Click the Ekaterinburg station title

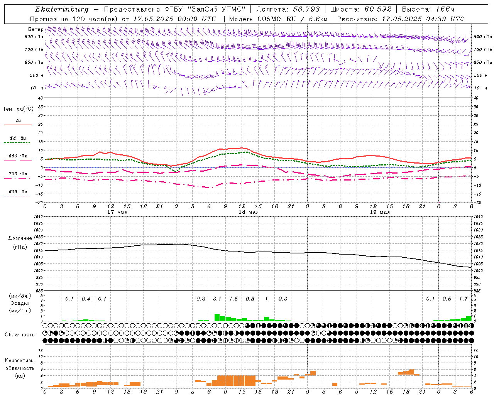(x=62, y=9)
